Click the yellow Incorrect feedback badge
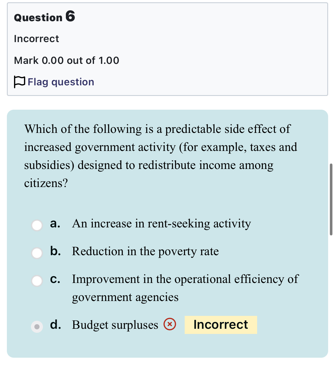The width and height of the screenshot is (335, 366). coord(221,325)
